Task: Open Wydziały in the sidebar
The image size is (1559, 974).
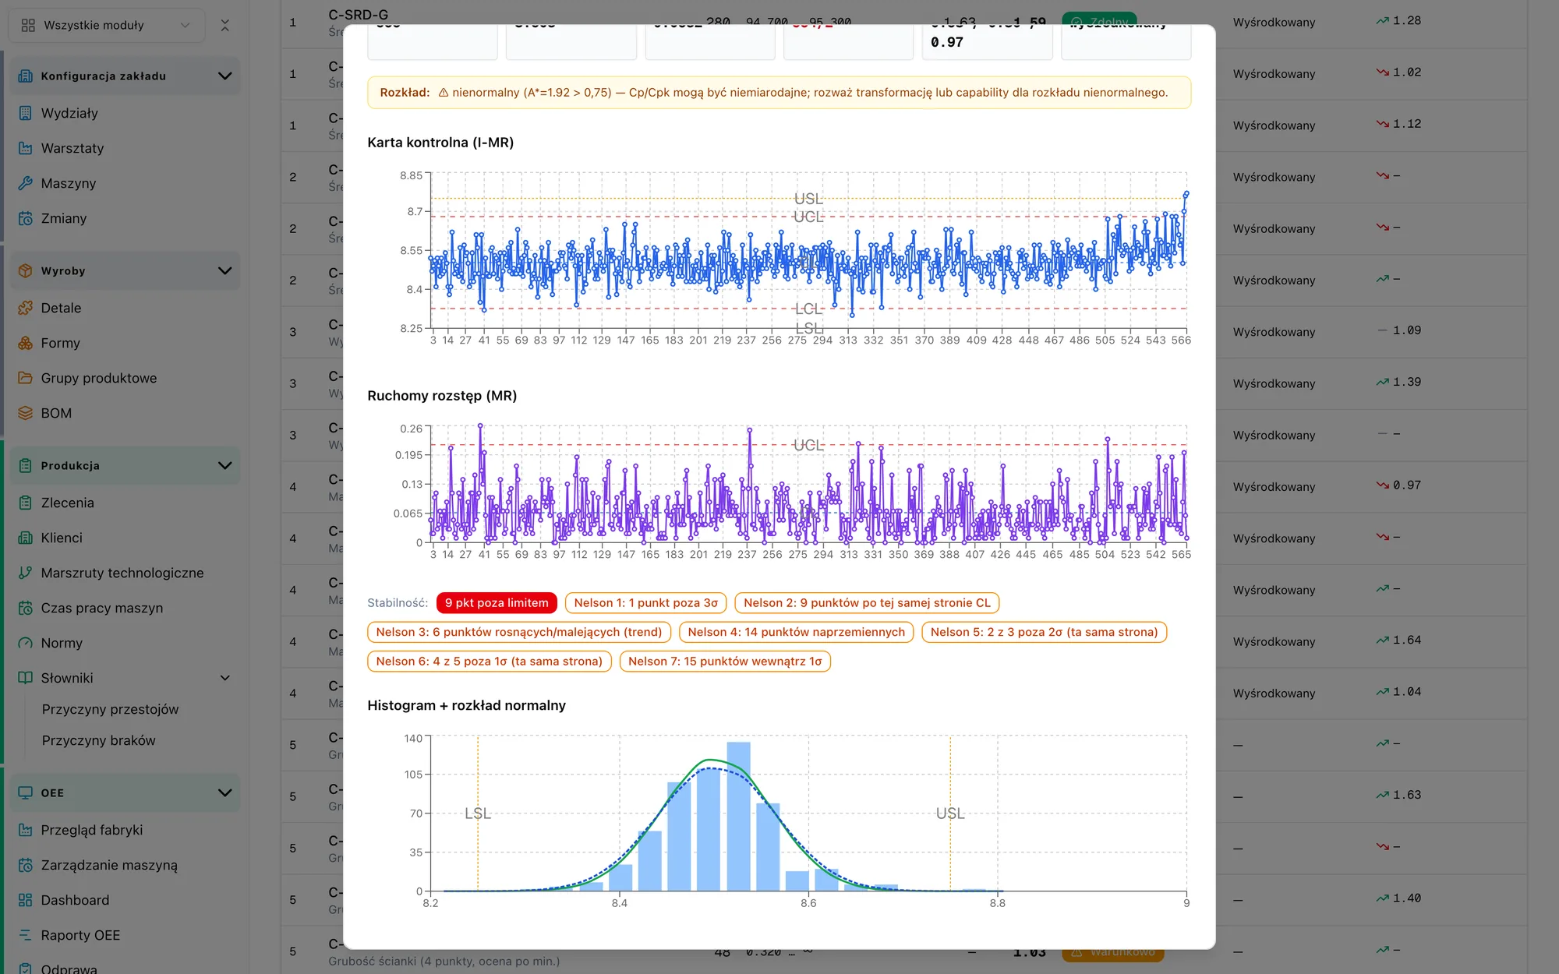Action: pyautogui.click(x=69, y=113)
